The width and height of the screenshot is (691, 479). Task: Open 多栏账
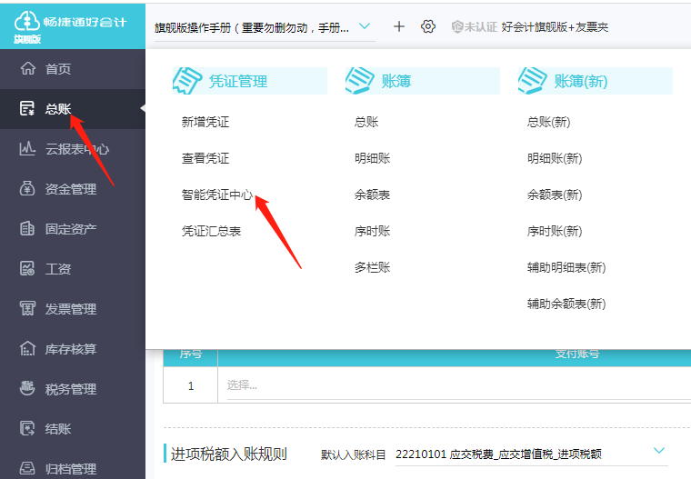pos(373,267)
